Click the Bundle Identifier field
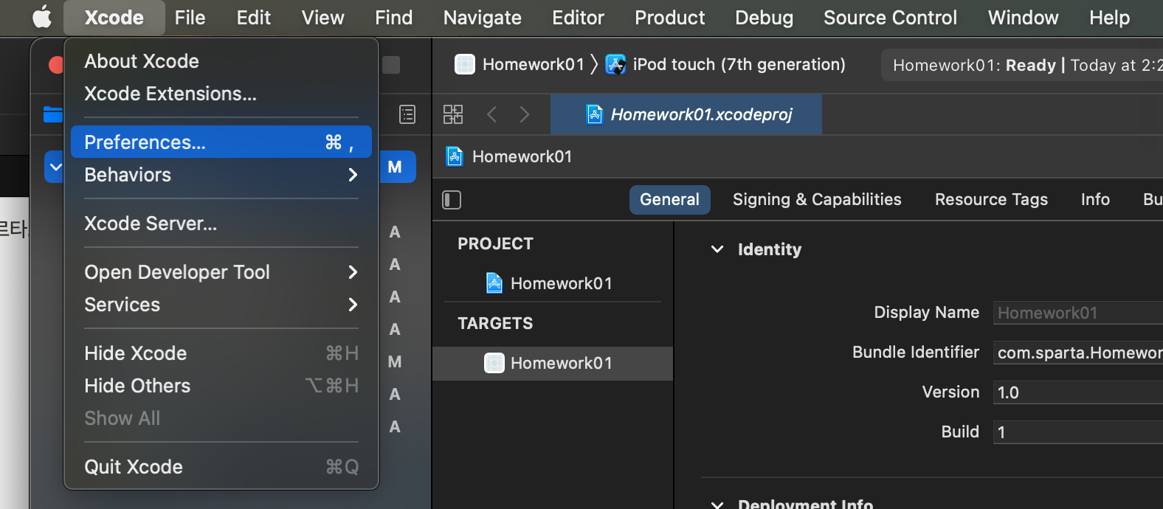The height and width of the screenshot is (509, 1163). click(x=1078, y=353)
